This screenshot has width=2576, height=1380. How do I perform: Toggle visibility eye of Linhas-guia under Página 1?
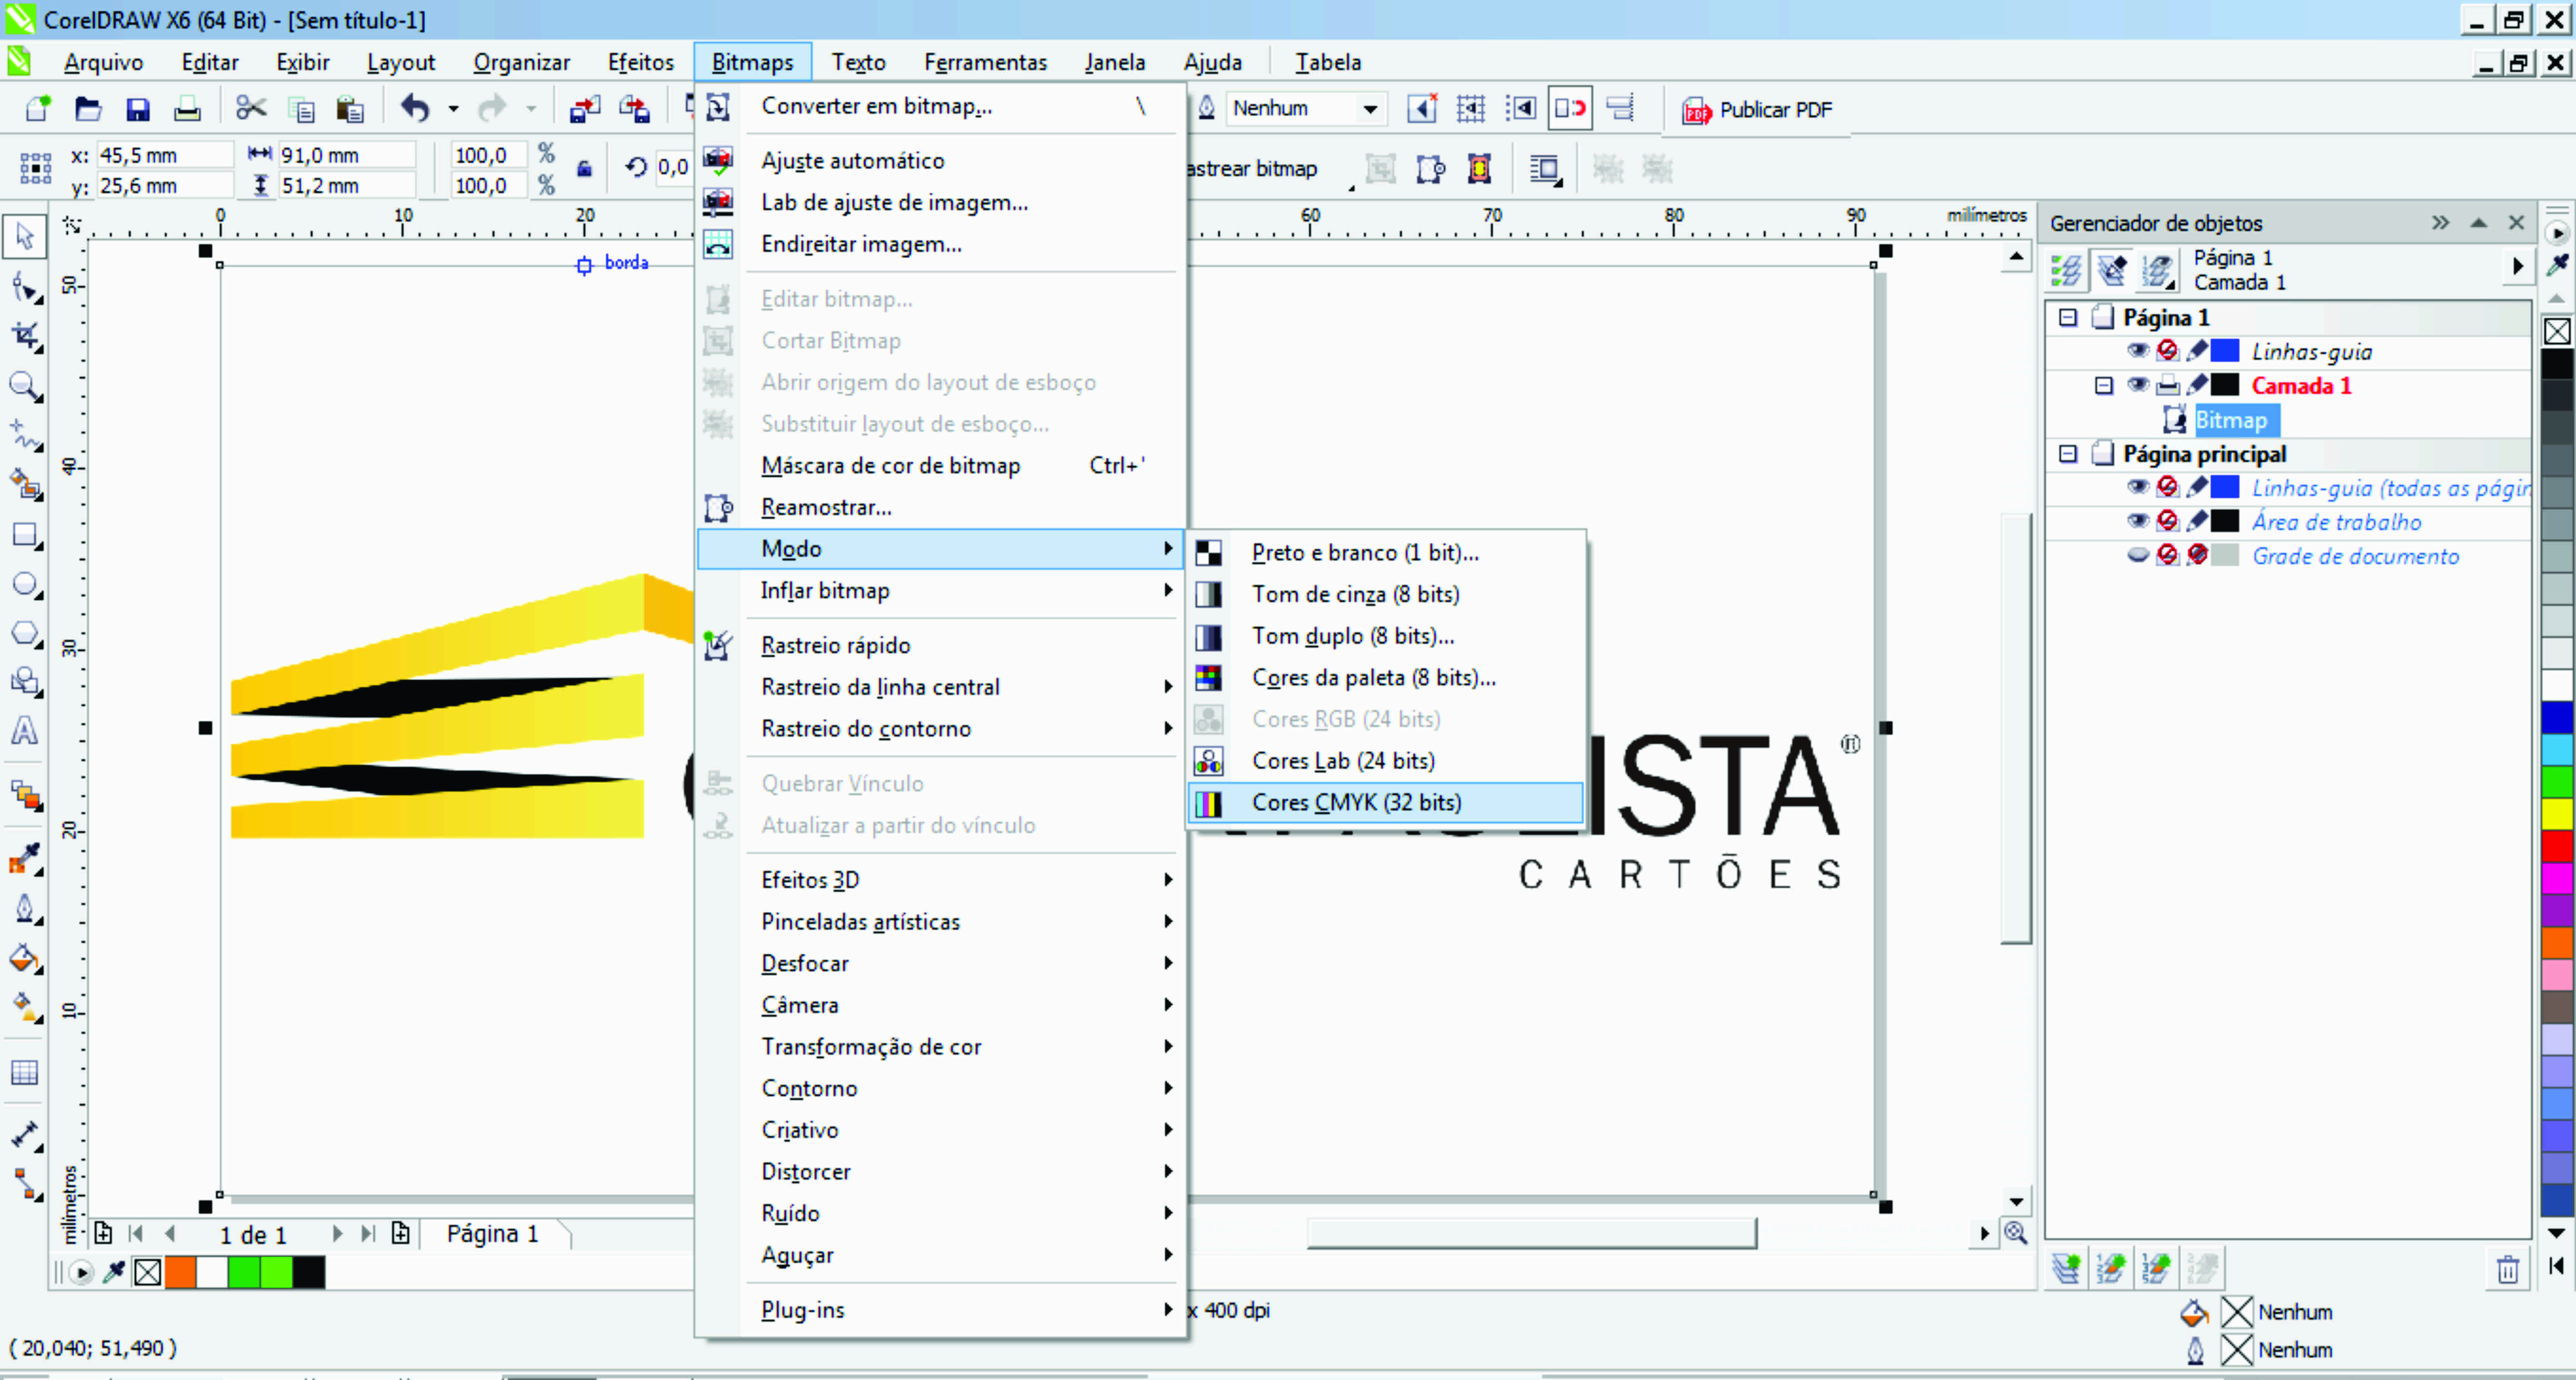click(2138, 351)
